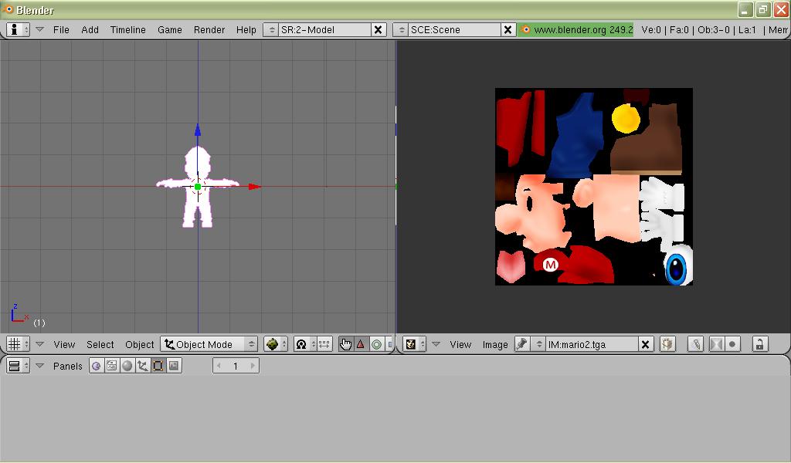791x463 pixels.
Task: Click the Pack image icon
Action: [x=667, y=344]
